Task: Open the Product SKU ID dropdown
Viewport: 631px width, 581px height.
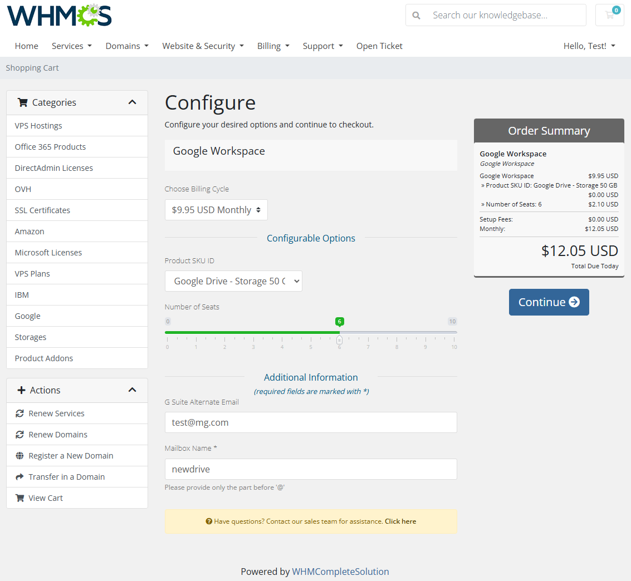Action: tap(233, 281)
